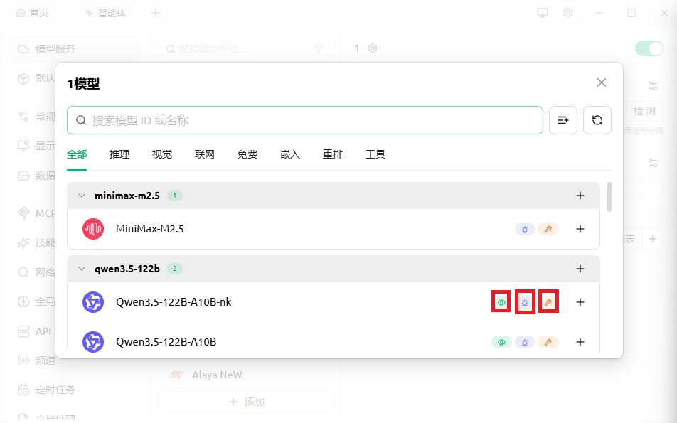Screen dimensions: 677x423
Task: Collapse the qwen3.5-122b group
Action: click(x=82, y=269)
